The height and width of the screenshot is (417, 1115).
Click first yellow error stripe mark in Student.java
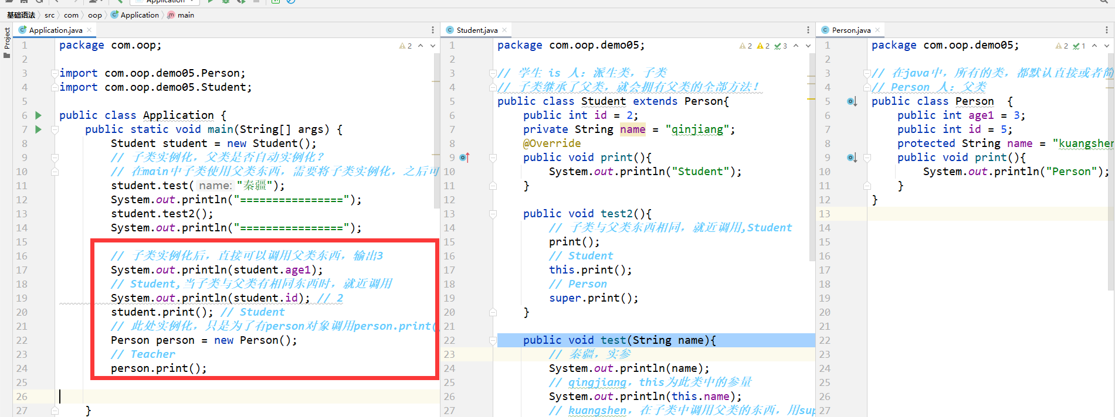coord(811,76)
